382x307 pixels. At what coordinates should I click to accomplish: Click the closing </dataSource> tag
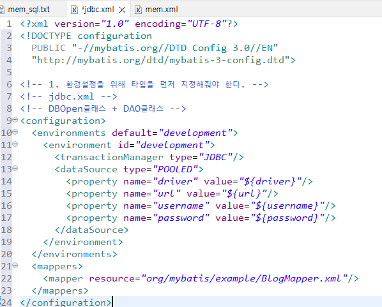tap(91, 230)
